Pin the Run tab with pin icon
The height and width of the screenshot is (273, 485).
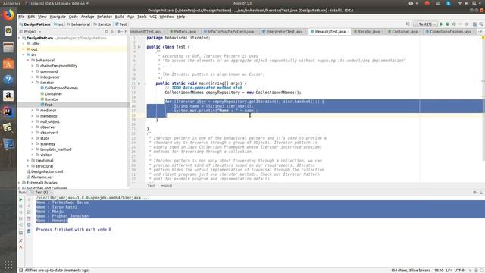(20, 240)
